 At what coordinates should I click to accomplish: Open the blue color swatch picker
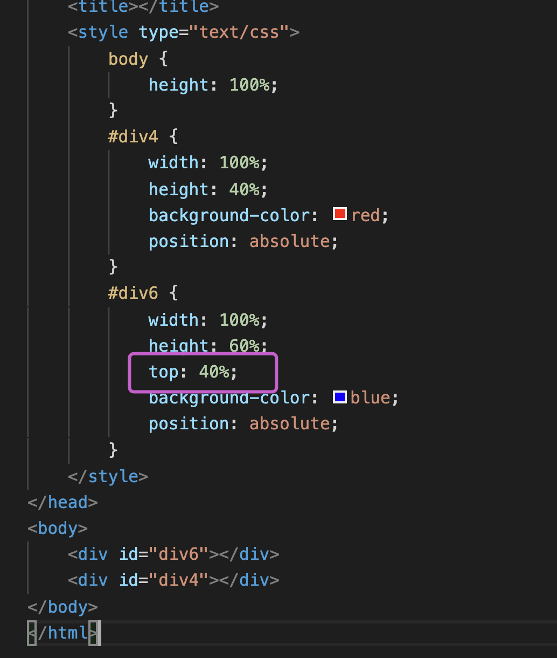(x=339, y=397)
